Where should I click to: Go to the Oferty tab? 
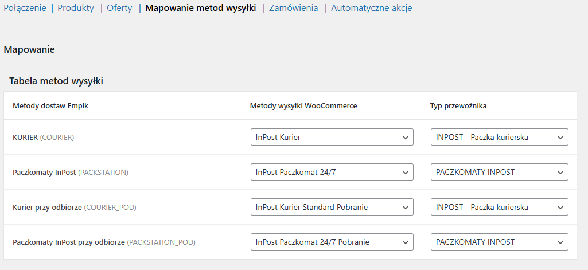[119, 8]
